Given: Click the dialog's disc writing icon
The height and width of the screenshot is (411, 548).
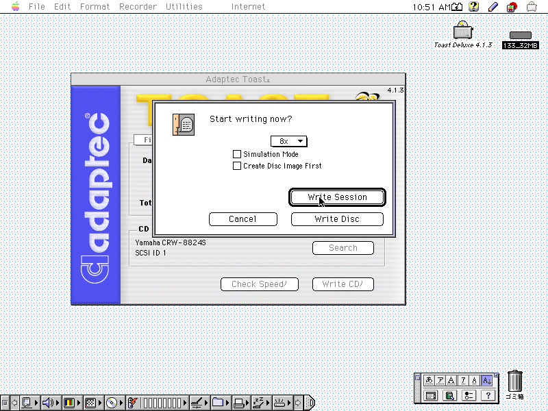Looking at the screenshot, I should [184, 124].
